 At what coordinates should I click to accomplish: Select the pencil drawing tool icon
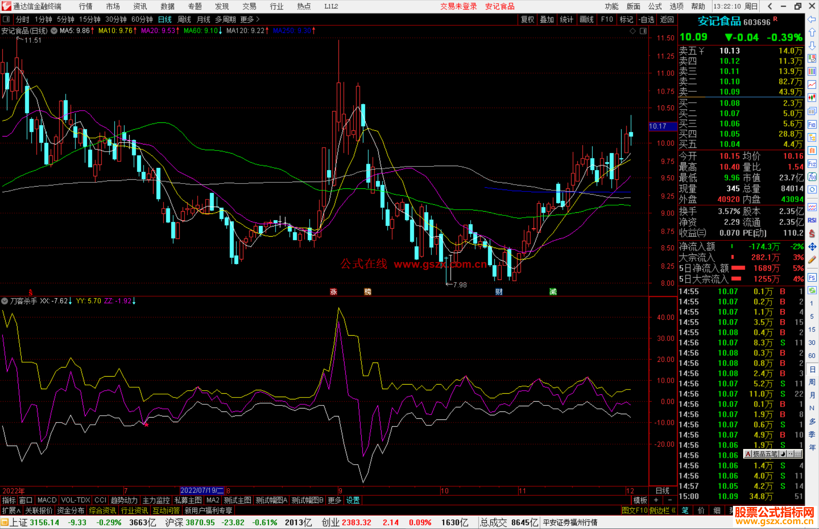(x=812, y=260)
